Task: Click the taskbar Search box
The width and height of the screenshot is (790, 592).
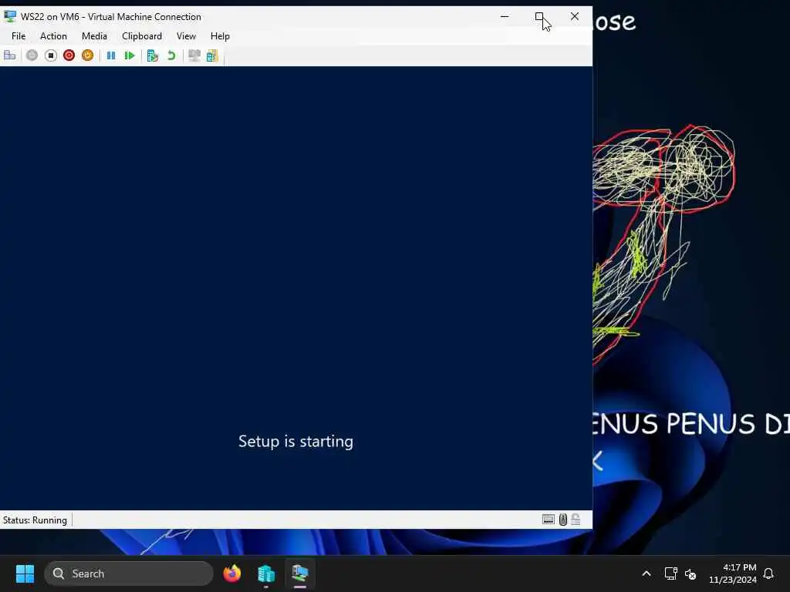Action: click(129, 573)
